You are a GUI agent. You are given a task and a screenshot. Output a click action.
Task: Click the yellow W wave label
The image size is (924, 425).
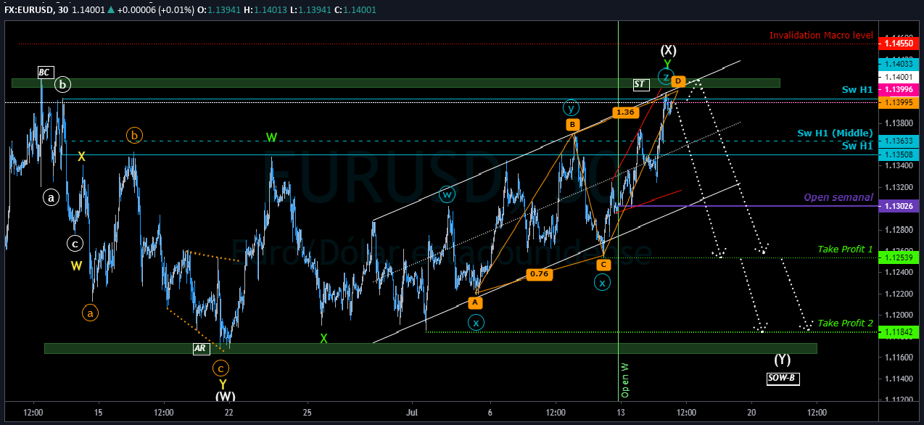76,266
